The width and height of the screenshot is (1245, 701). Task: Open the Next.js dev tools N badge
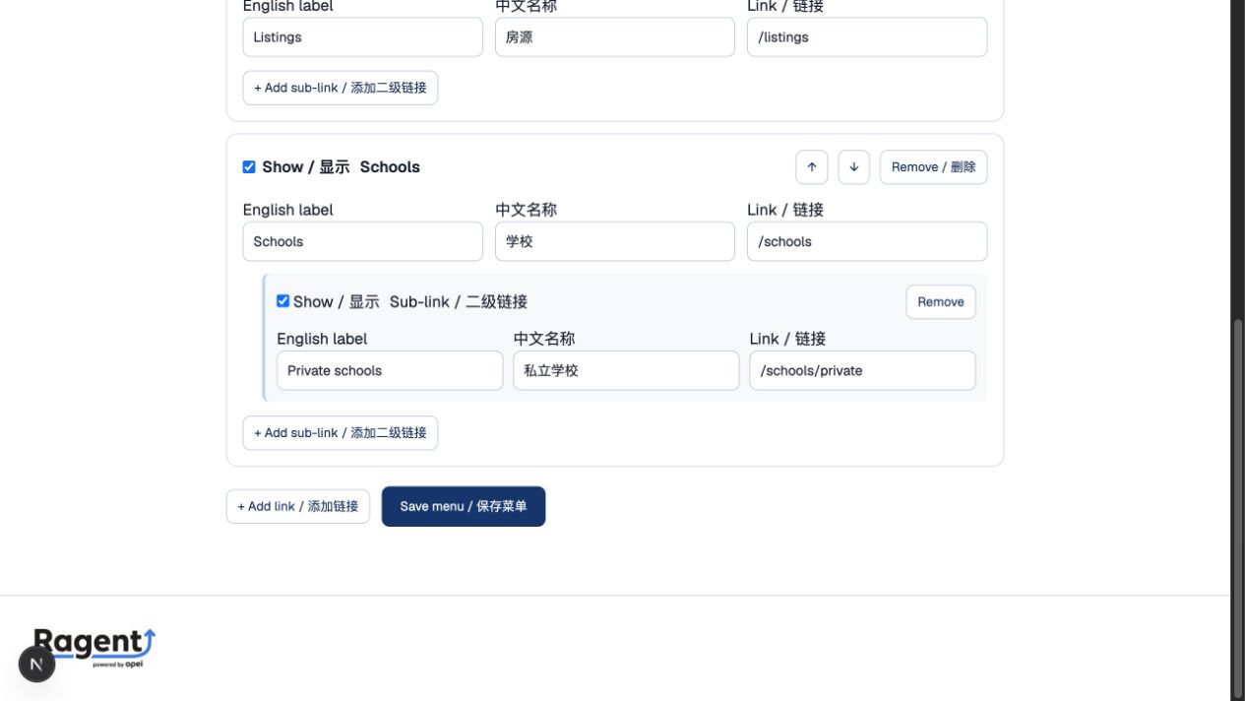coord(36,665)
